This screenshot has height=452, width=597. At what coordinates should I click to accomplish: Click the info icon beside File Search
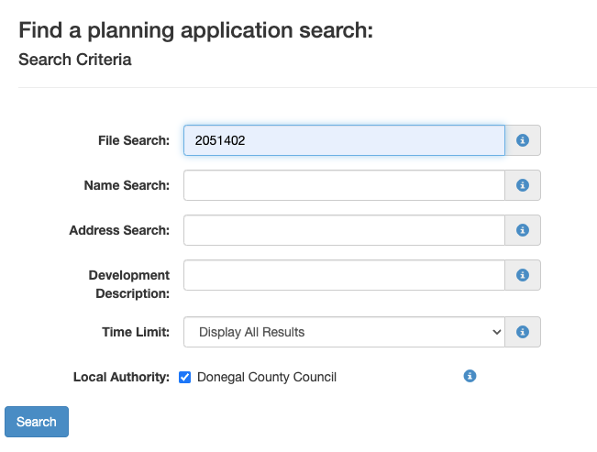point(523,140)
